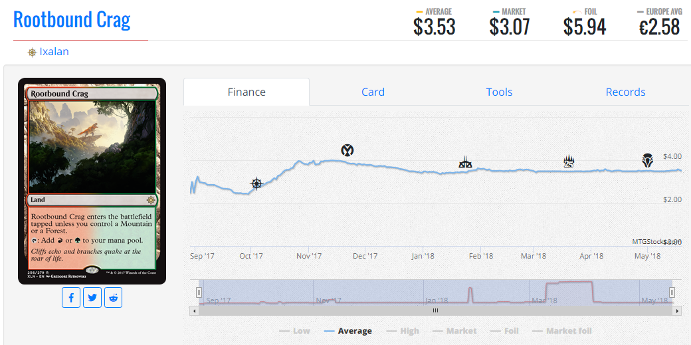
Task: Click the $5.94 foil price
Action: 585,27
